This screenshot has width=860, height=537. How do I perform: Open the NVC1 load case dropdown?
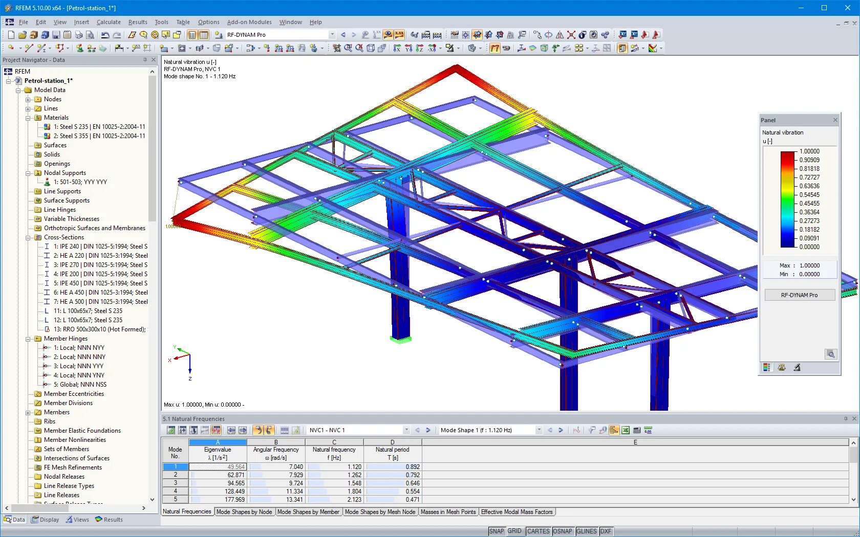[x=406, y=430]
